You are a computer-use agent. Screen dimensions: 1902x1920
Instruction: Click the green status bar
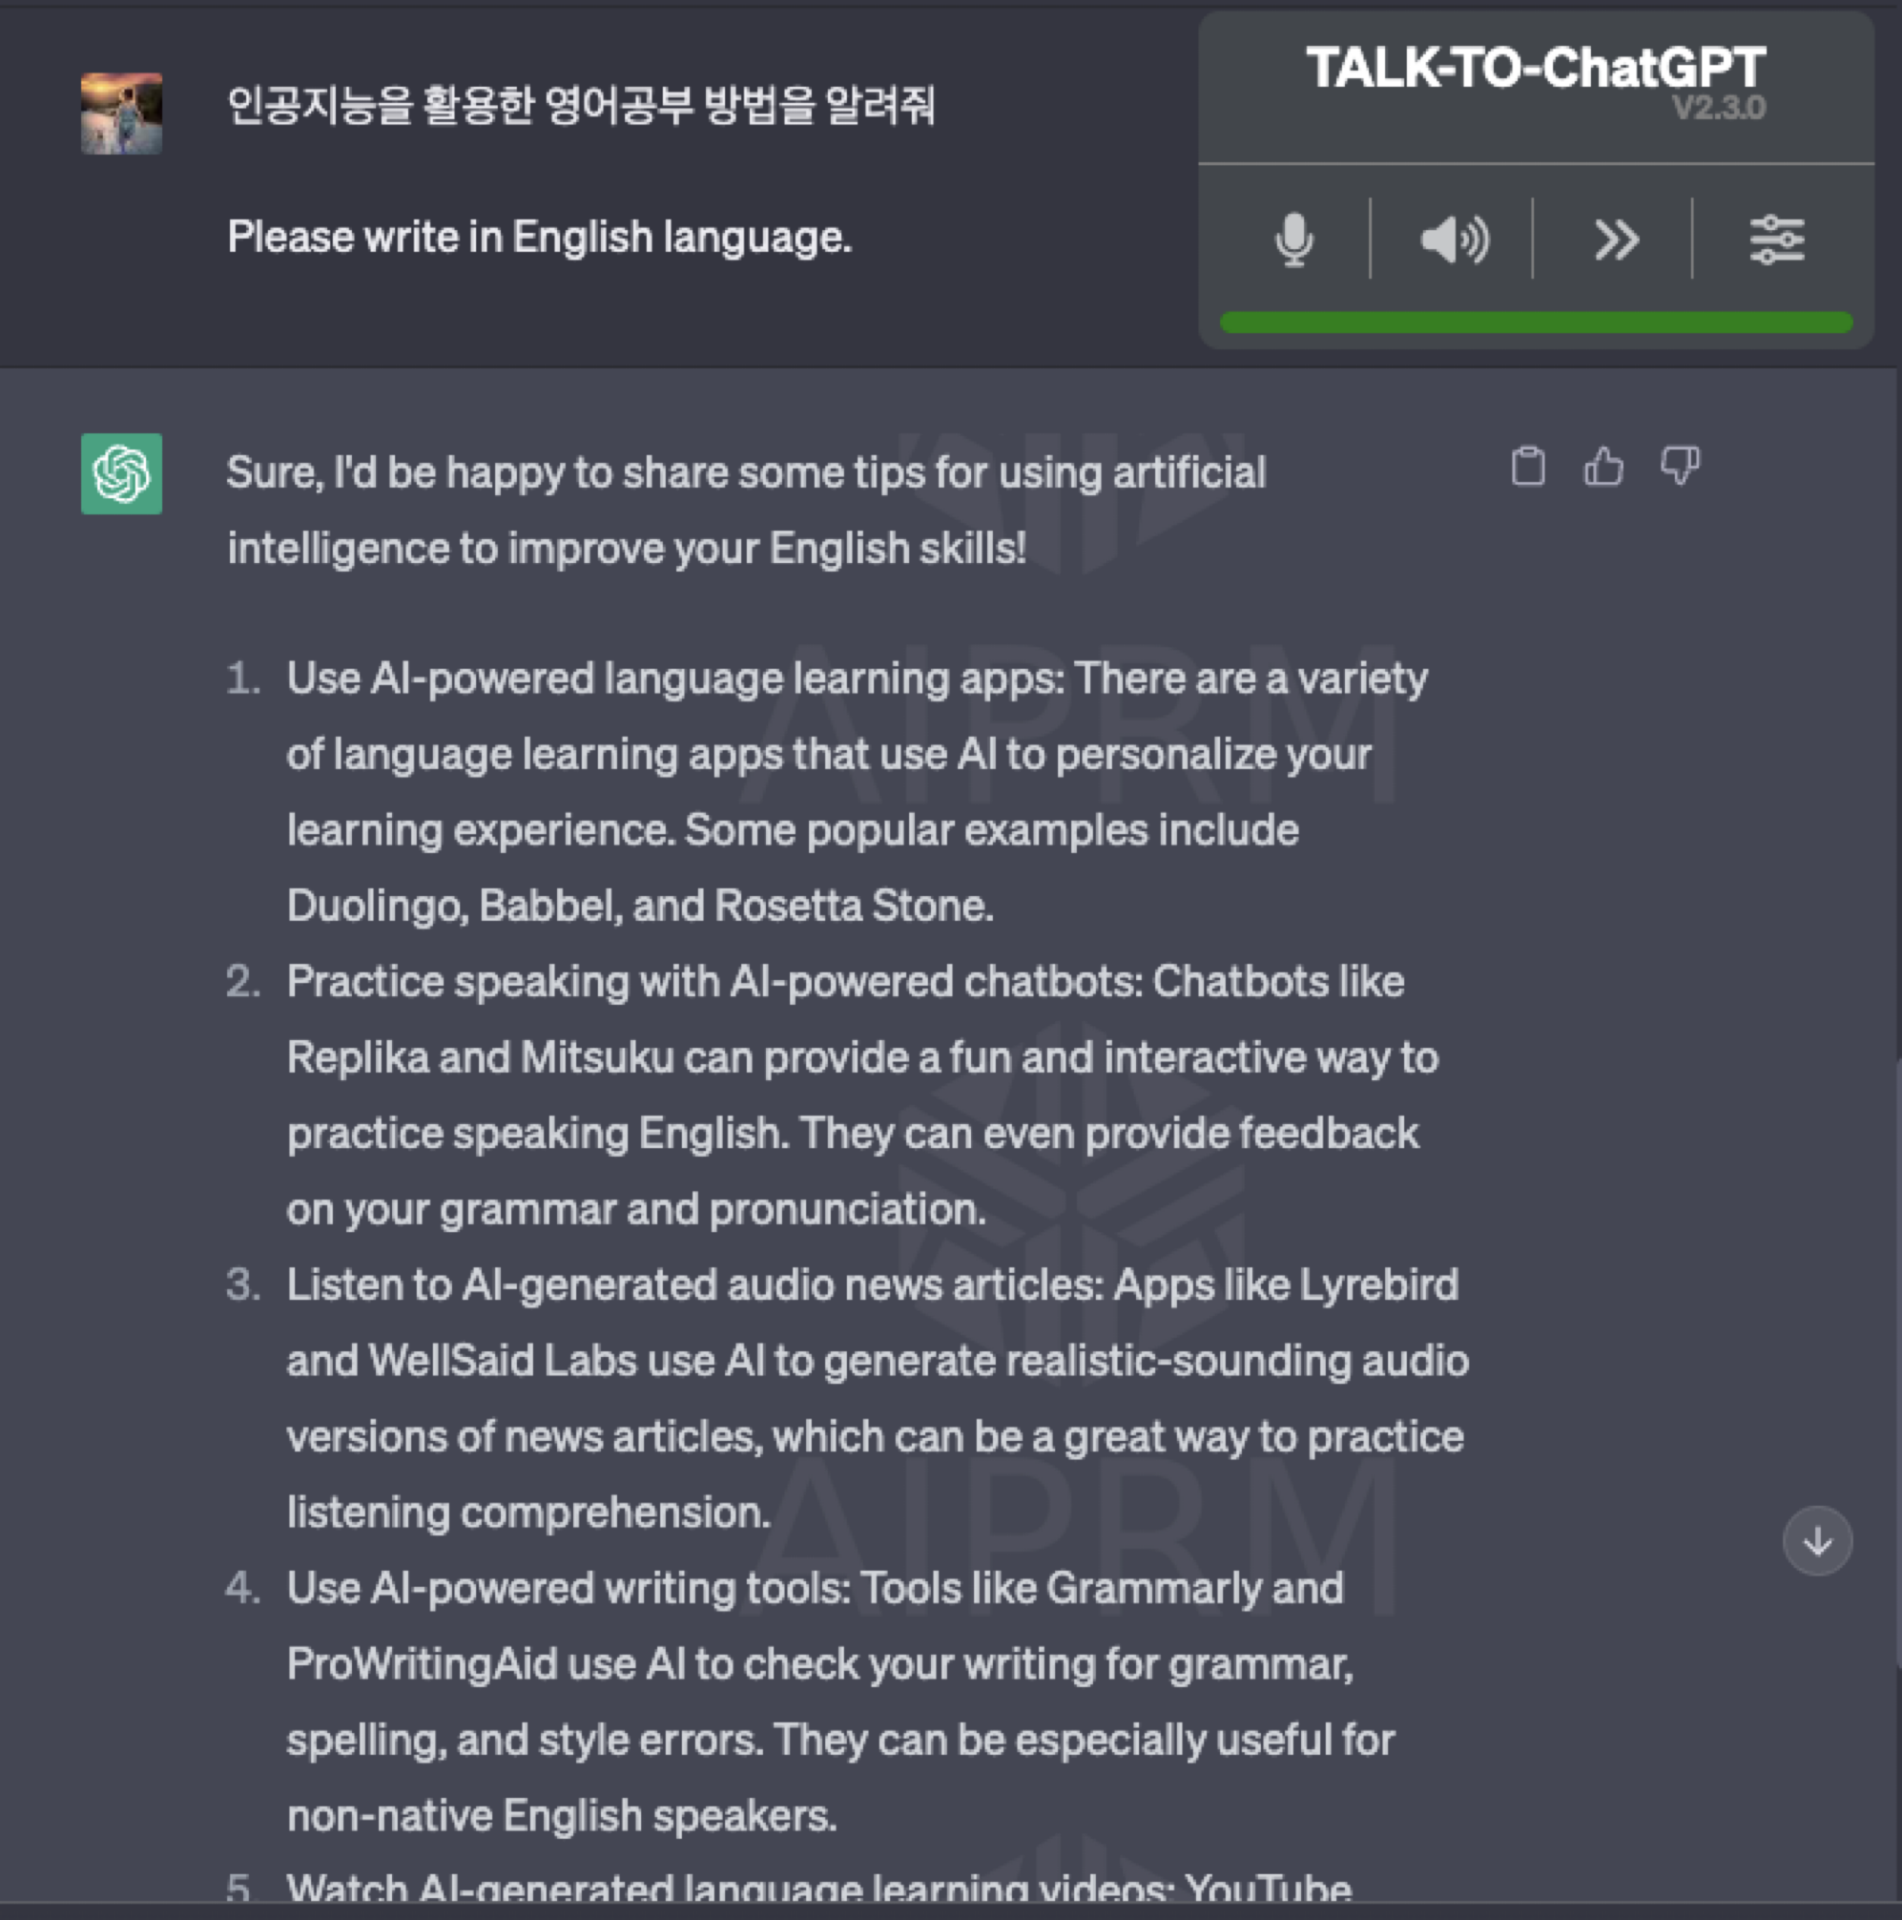pos(1536,322)
